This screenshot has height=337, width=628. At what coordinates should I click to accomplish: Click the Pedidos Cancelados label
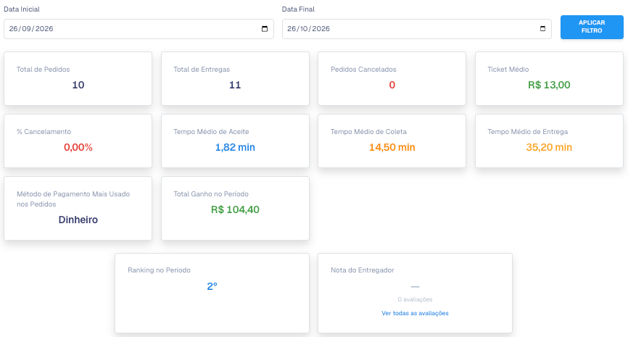coord(363,70)
